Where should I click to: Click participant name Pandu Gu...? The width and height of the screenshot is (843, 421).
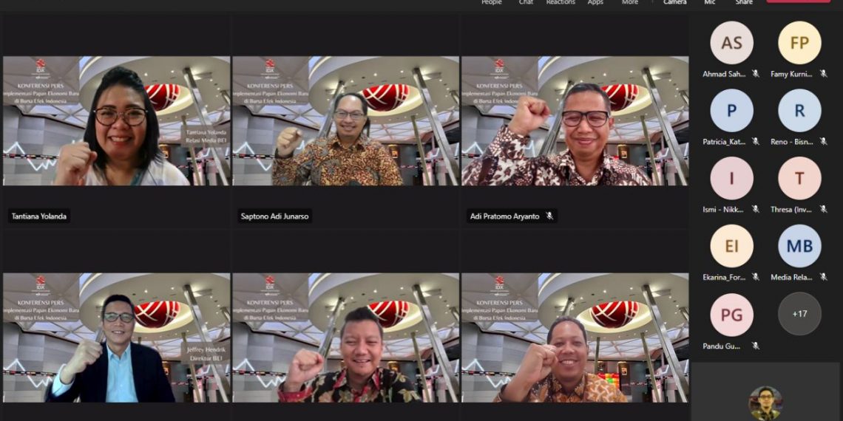pyautogui.click(x=721, y=346)
